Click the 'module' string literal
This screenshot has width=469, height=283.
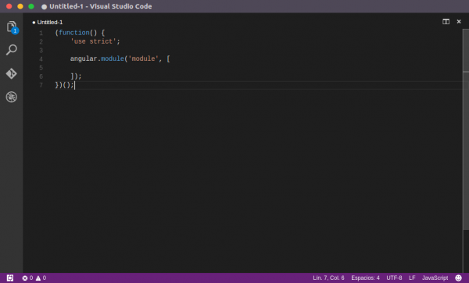click(143, 58)
